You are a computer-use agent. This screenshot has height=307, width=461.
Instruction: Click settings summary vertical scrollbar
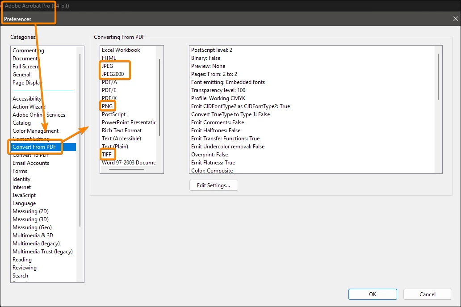click(x=438, y=76)
